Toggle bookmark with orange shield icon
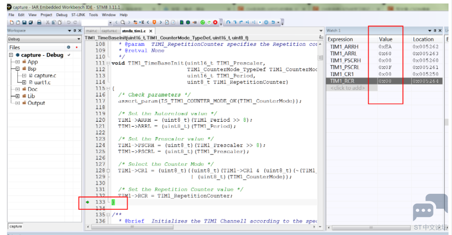This screenshot has height=235, width=452. pos(154,22)
